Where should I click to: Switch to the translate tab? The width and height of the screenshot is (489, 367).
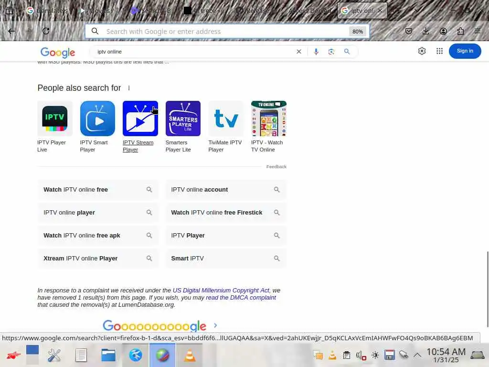point(47,11)
